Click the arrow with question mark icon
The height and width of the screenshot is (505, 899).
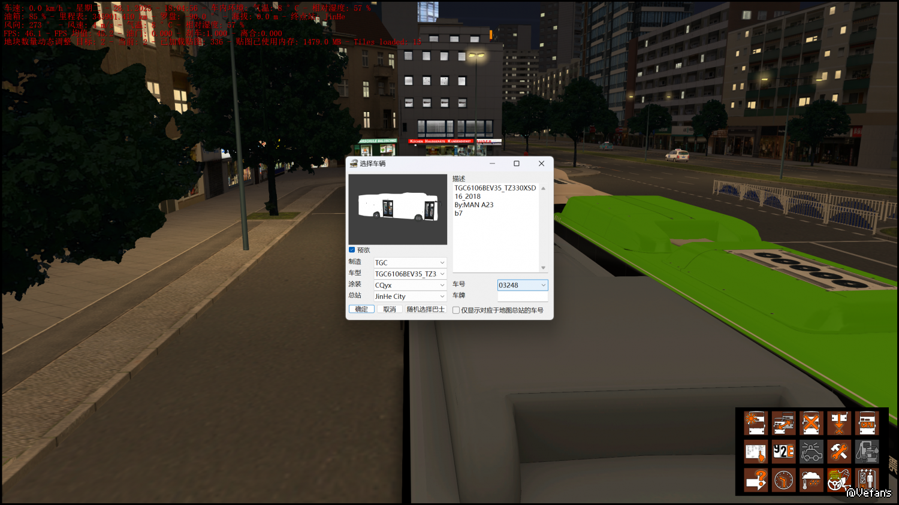pos(755,480)
